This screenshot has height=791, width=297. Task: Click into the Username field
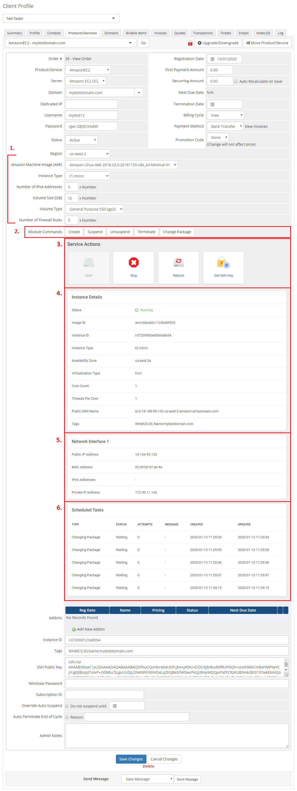[x=91, y=115]
